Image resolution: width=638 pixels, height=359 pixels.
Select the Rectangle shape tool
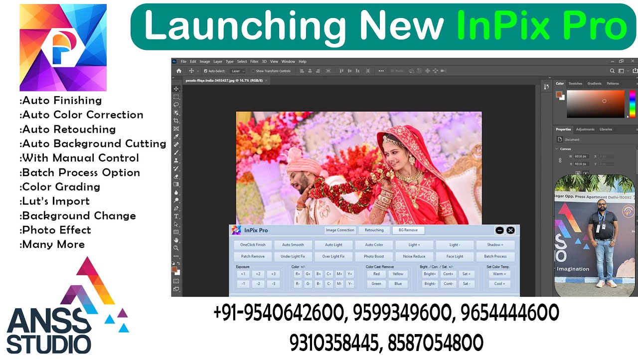coord(176,232)
